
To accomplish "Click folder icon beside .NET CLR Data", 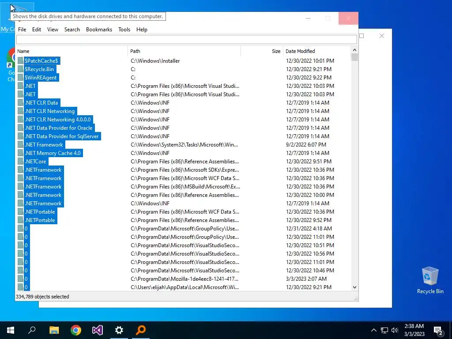I will (x=20, y=102).
